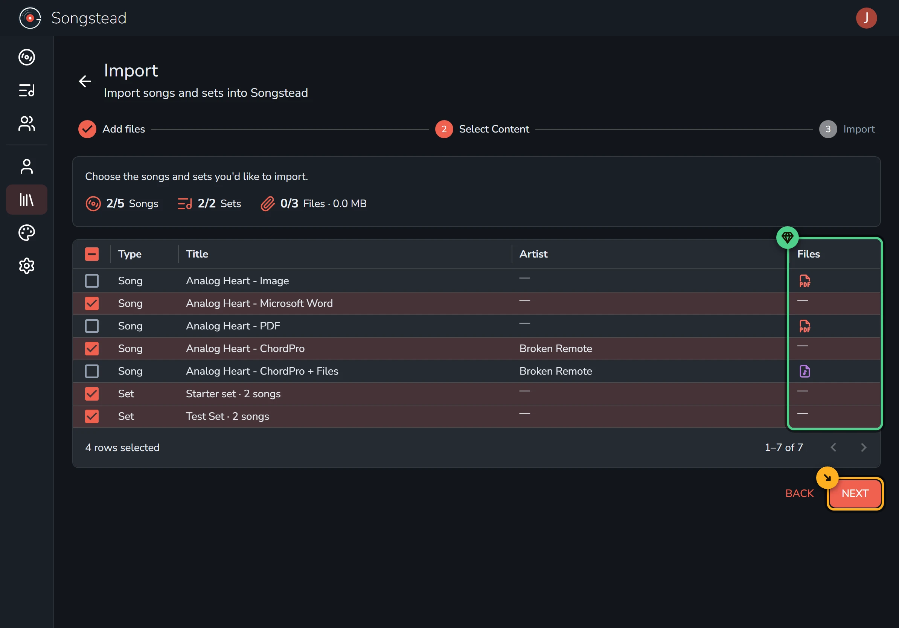The width and height of the screenshot is (899, 628).
Task: Click the songs disc icon beside 2/5 Songs
Action: pos(93,204)
